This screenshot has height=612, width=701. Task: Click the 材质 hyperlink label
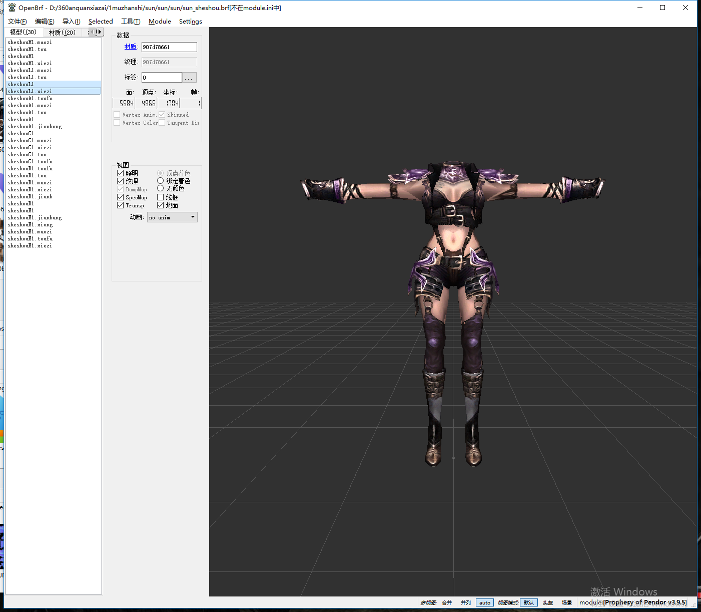130,47
